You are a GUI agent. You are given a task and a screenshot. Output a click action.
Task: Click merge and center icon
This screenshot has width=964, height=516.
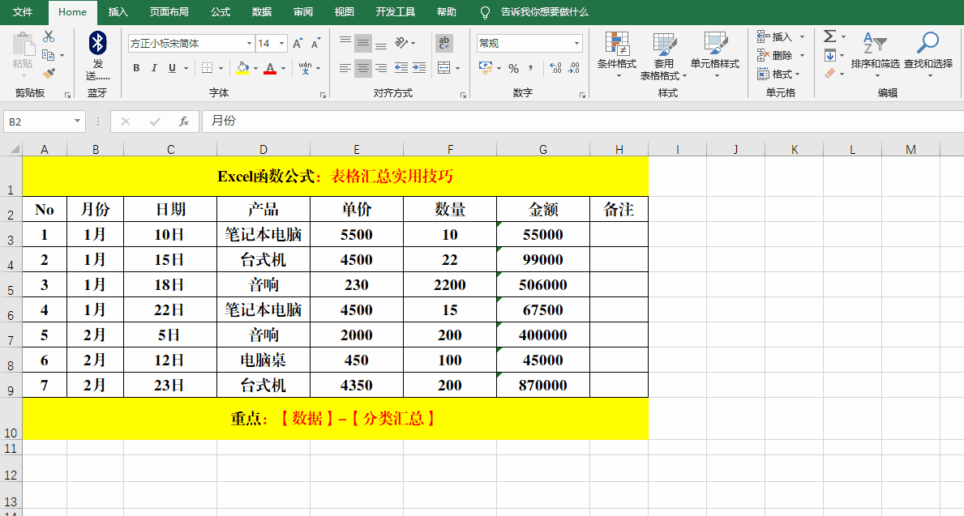443,68
